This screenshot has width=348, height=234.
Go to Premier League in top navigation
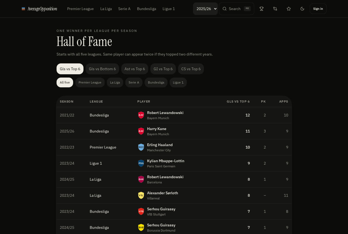[80, 9]
